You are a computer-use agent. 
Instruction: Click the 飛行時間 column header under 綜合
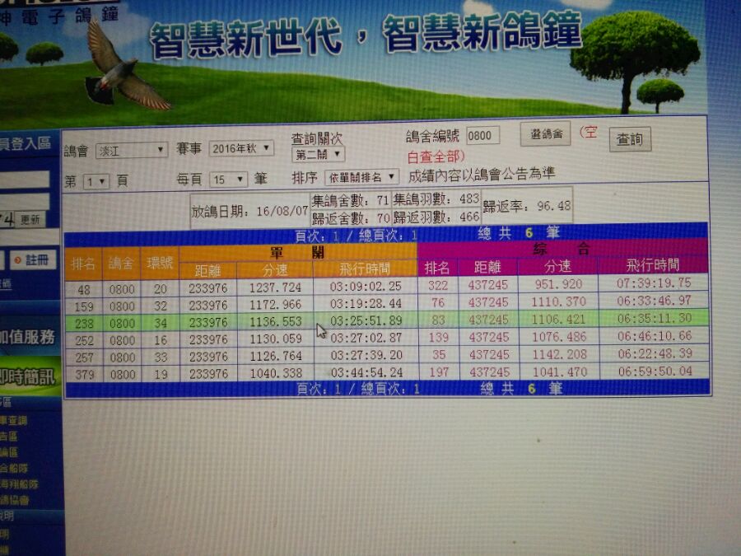click(x=653, y=265)
